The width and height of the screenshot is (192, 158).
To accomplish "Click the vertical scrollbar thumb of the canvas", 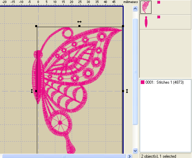I will (135, 72).
